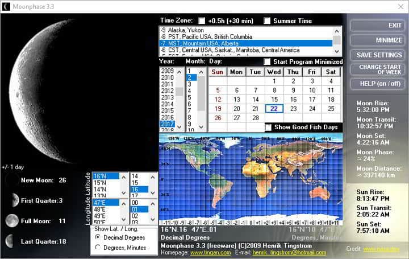Close the Moonphase 3.3 window
The height and width of the screenshot is (259, 409).
pyautogui.click(x=400, y=6)
